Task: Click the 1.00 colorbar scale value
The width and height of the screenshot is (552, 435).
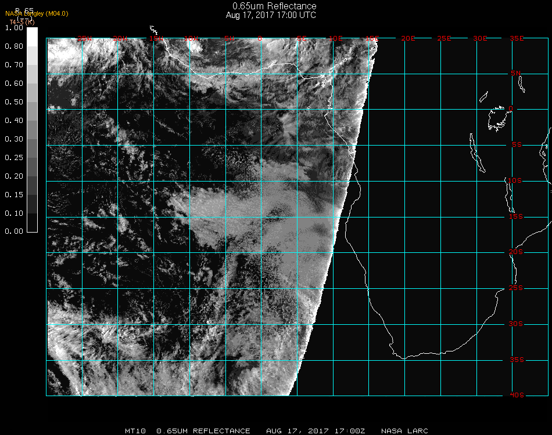Action: point(14,28)
